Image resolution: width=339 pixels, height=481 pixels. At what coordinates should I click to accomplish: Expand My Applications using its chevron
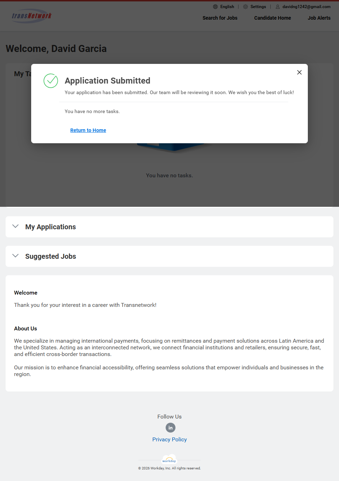[x=15, y=226]
